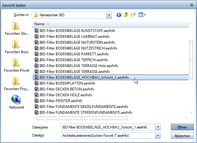Close the Favorit laden dialog
This screenshot has width=197, height=143.
coord(191,5)
